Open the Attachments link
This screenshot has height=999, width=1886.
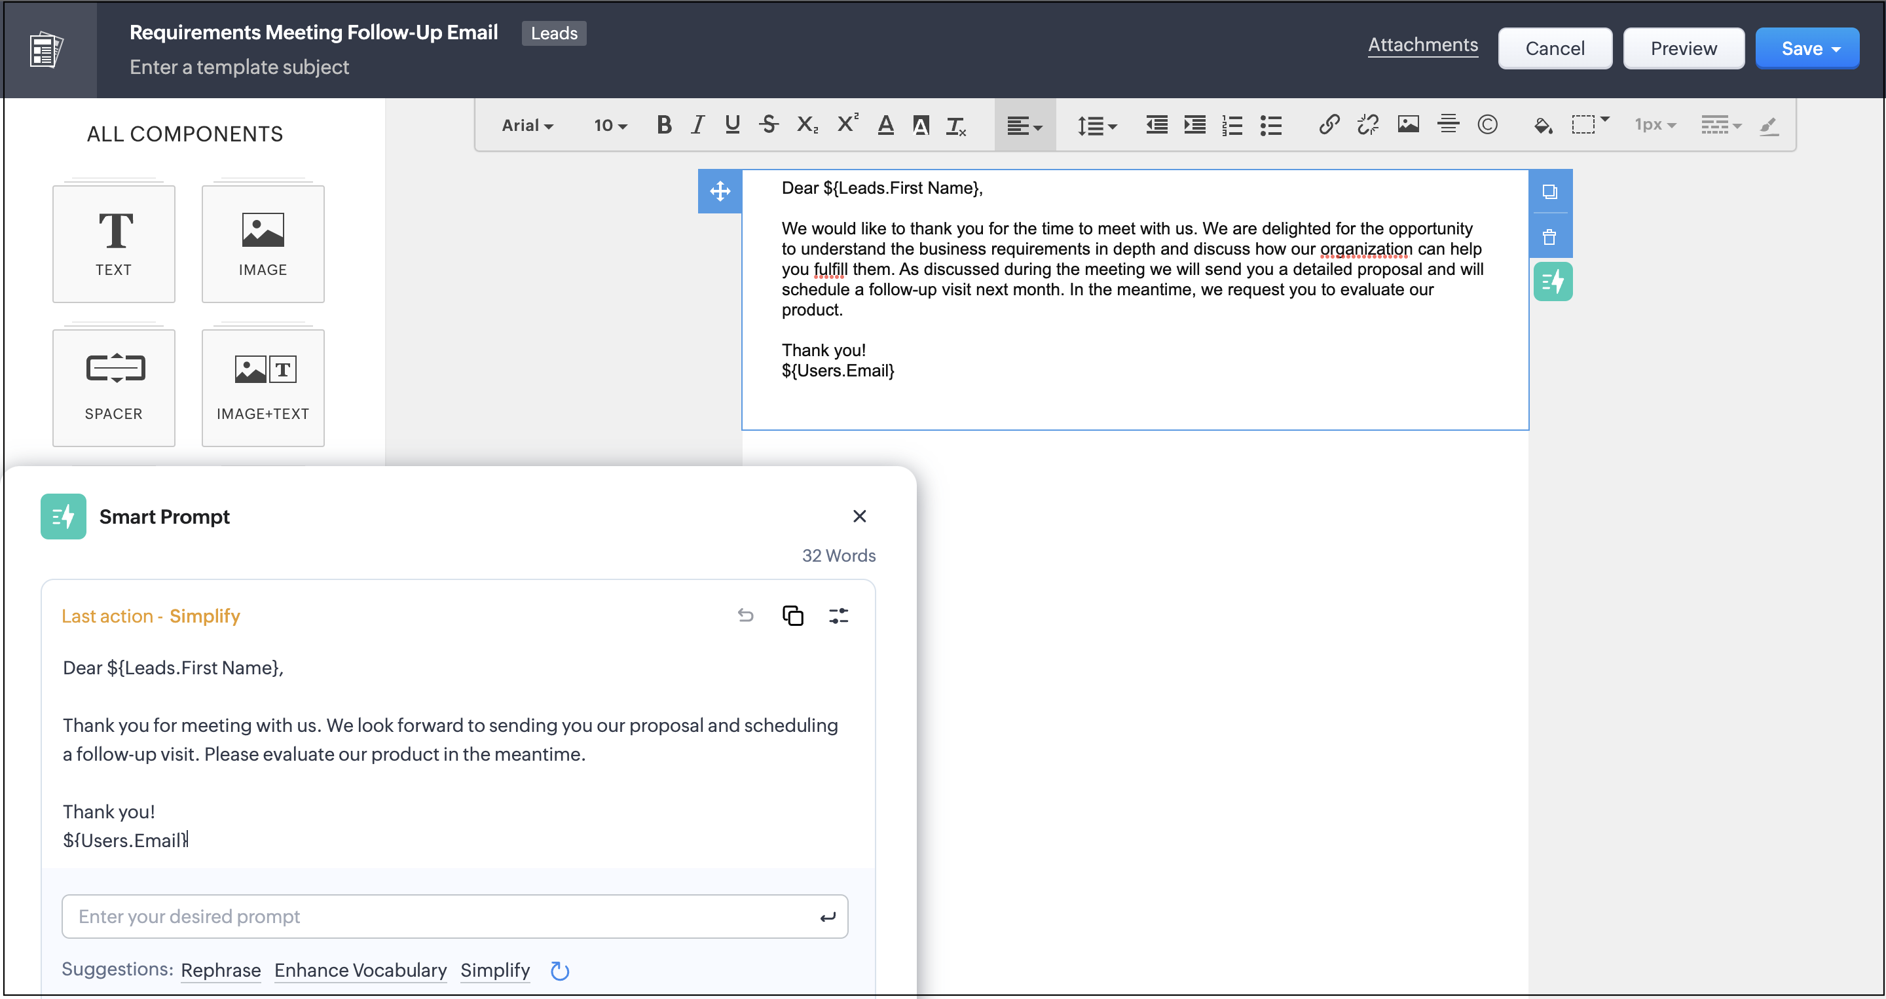click(1422, 45)
